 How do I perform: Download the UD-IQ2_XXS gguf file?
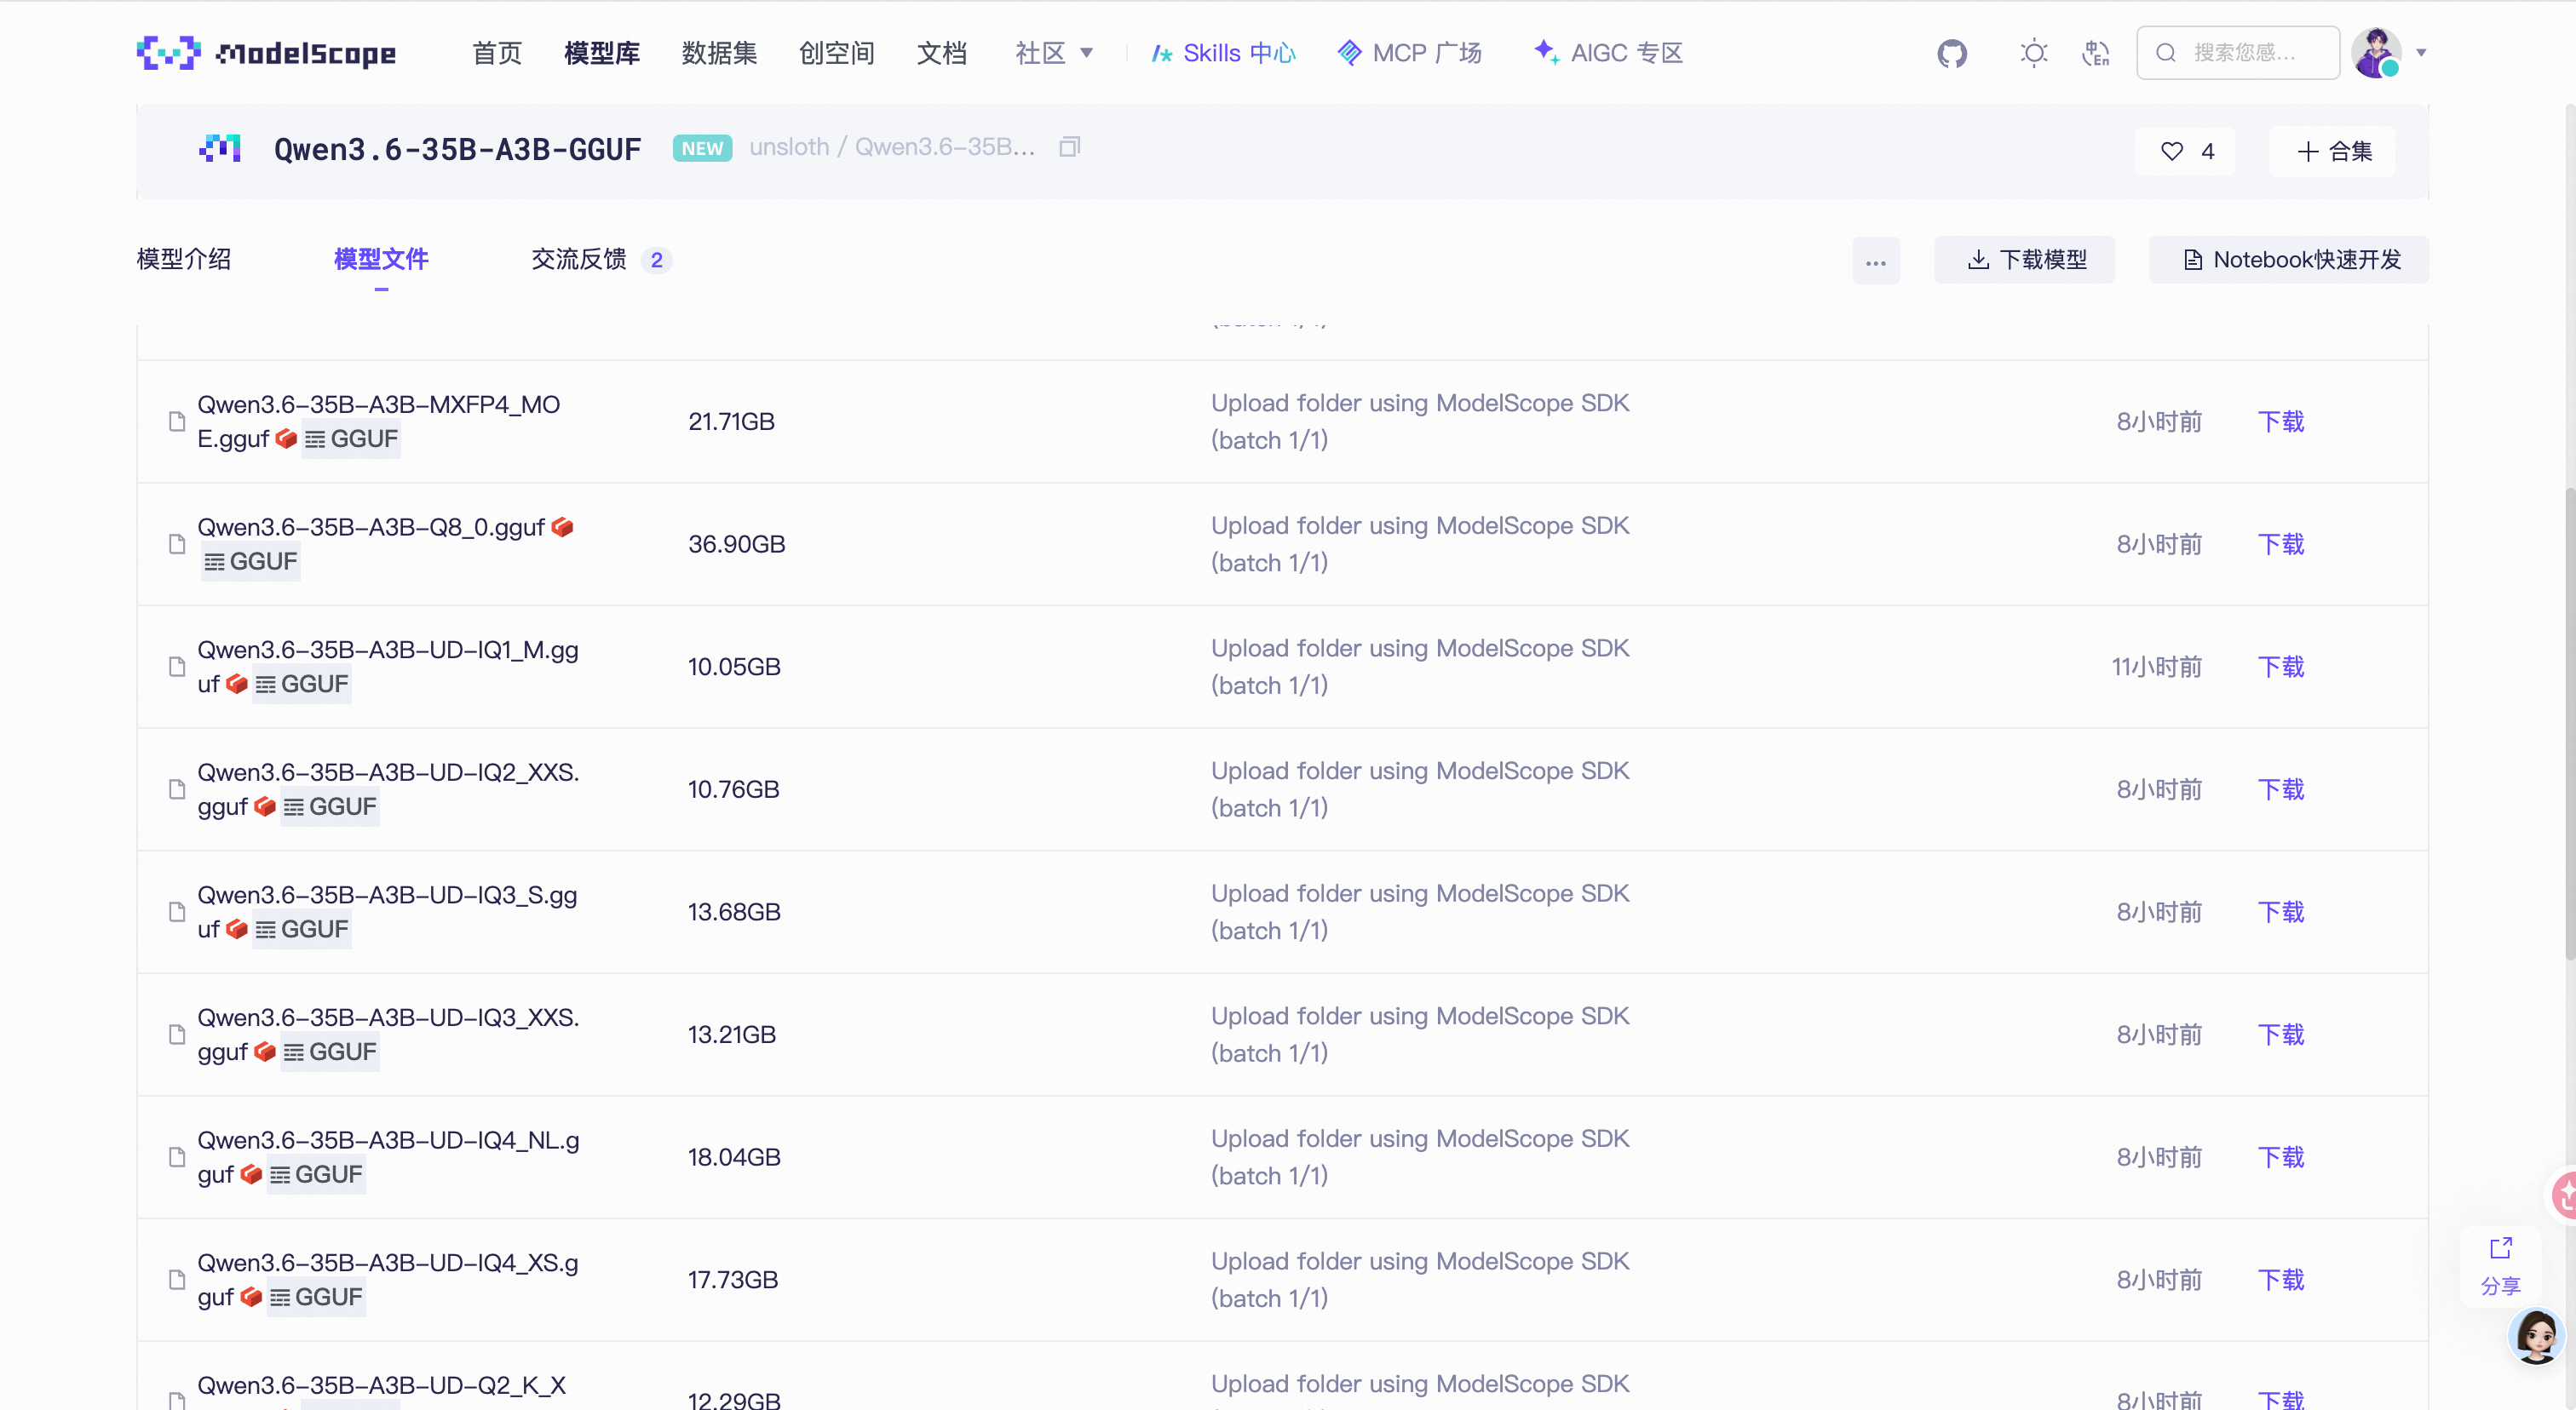click(2281, 789)
